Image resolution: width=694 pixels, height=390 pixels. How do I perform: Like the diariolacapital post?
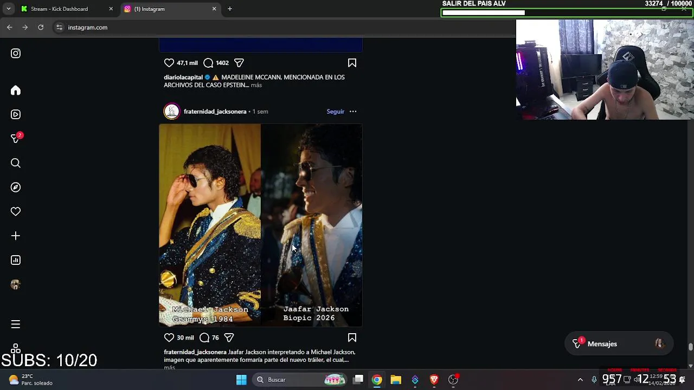pos(169,63)
